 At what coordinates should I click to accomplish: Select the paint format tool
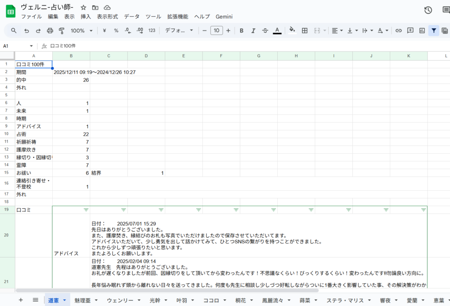[x=62, y=31]
